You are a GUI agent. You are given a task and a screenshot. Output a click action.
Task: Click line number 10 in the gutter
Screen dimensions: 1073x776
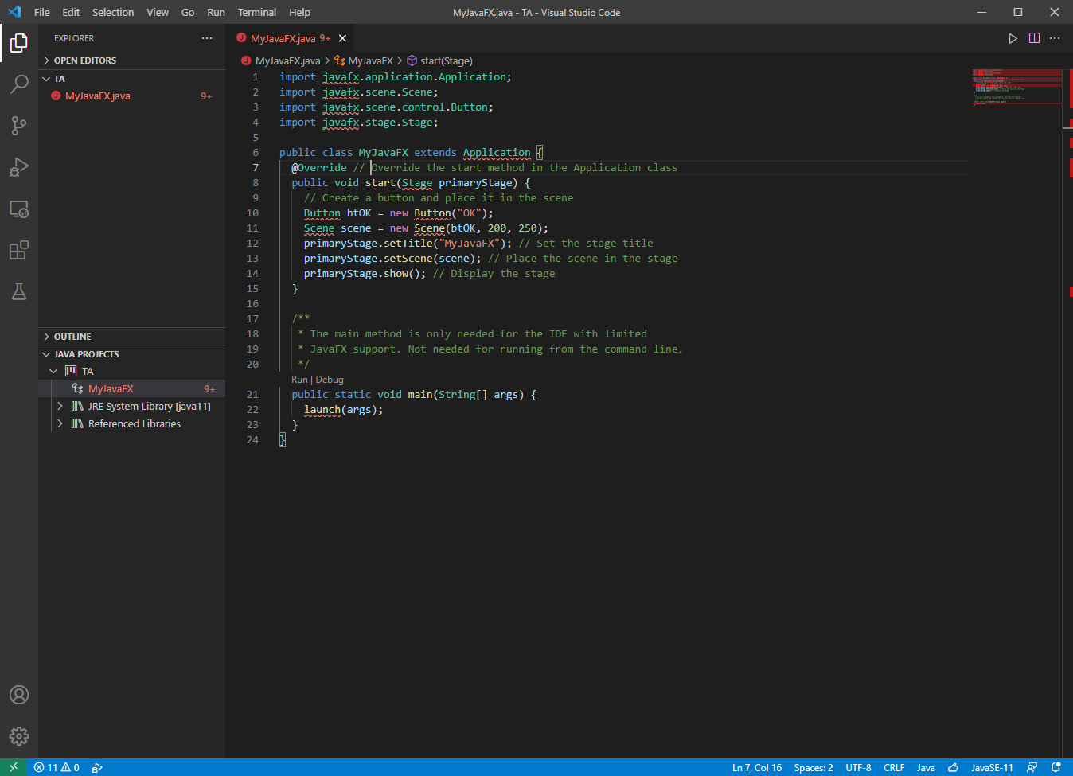pos(252,213)
